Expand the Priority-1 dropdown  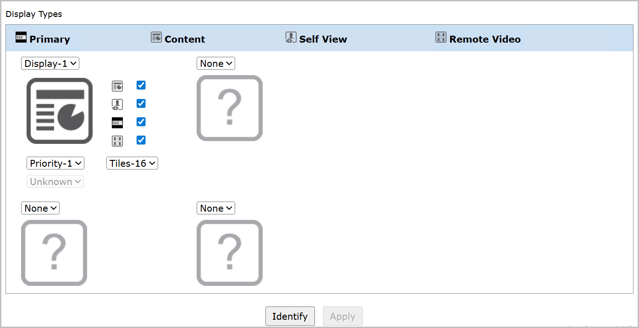click(55, 163)
